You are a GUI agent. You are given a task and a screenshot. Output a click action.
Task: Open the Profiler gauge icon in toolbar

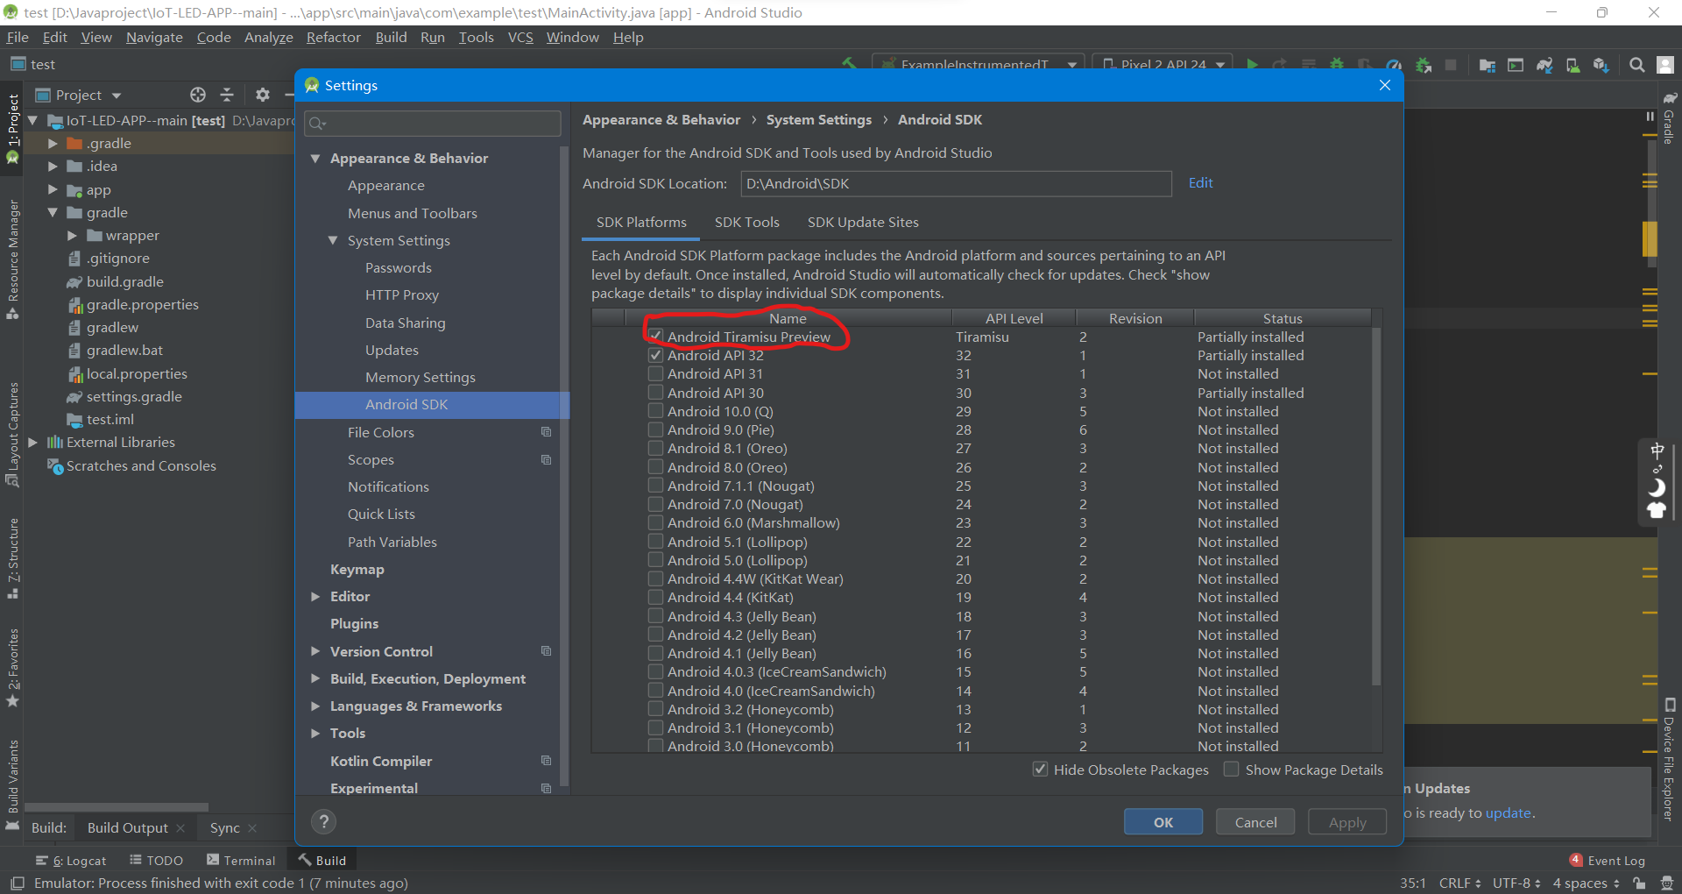1394,65
